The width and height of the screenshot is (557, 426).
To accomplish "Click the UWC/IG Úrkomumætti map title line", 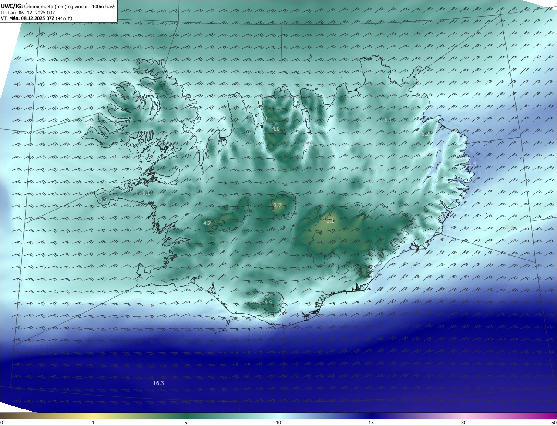I will click(58, 7).
